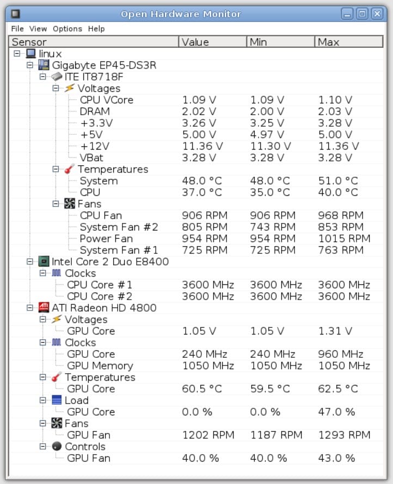Select the CPU Core #2 row
Viewport: 393px width, 484px height.
pos(196,296)
